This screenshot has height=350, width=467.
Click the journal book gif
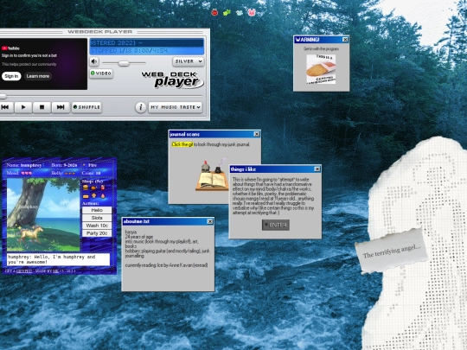(212, 175)
